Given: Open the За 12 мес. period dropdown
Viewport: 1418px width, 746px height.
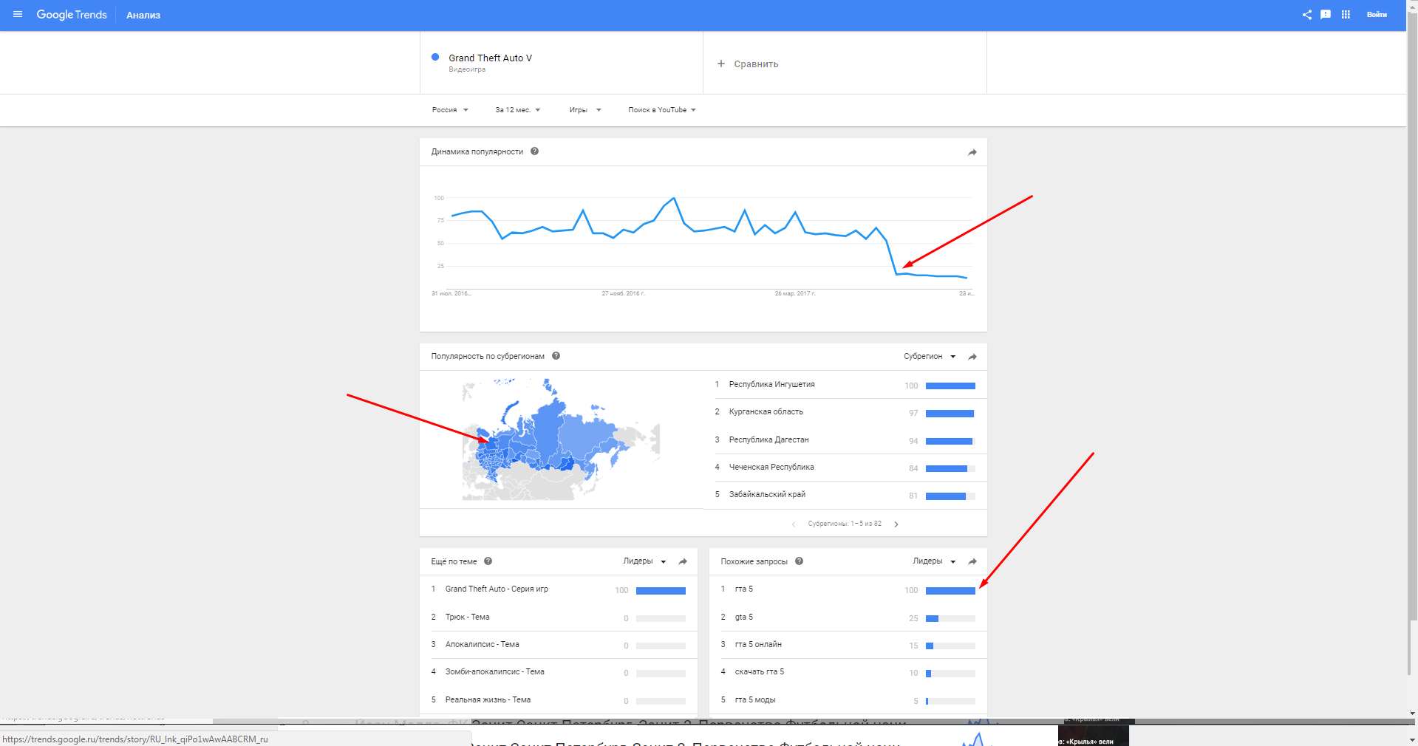Looking at the screenshot, I should [518, 110].
